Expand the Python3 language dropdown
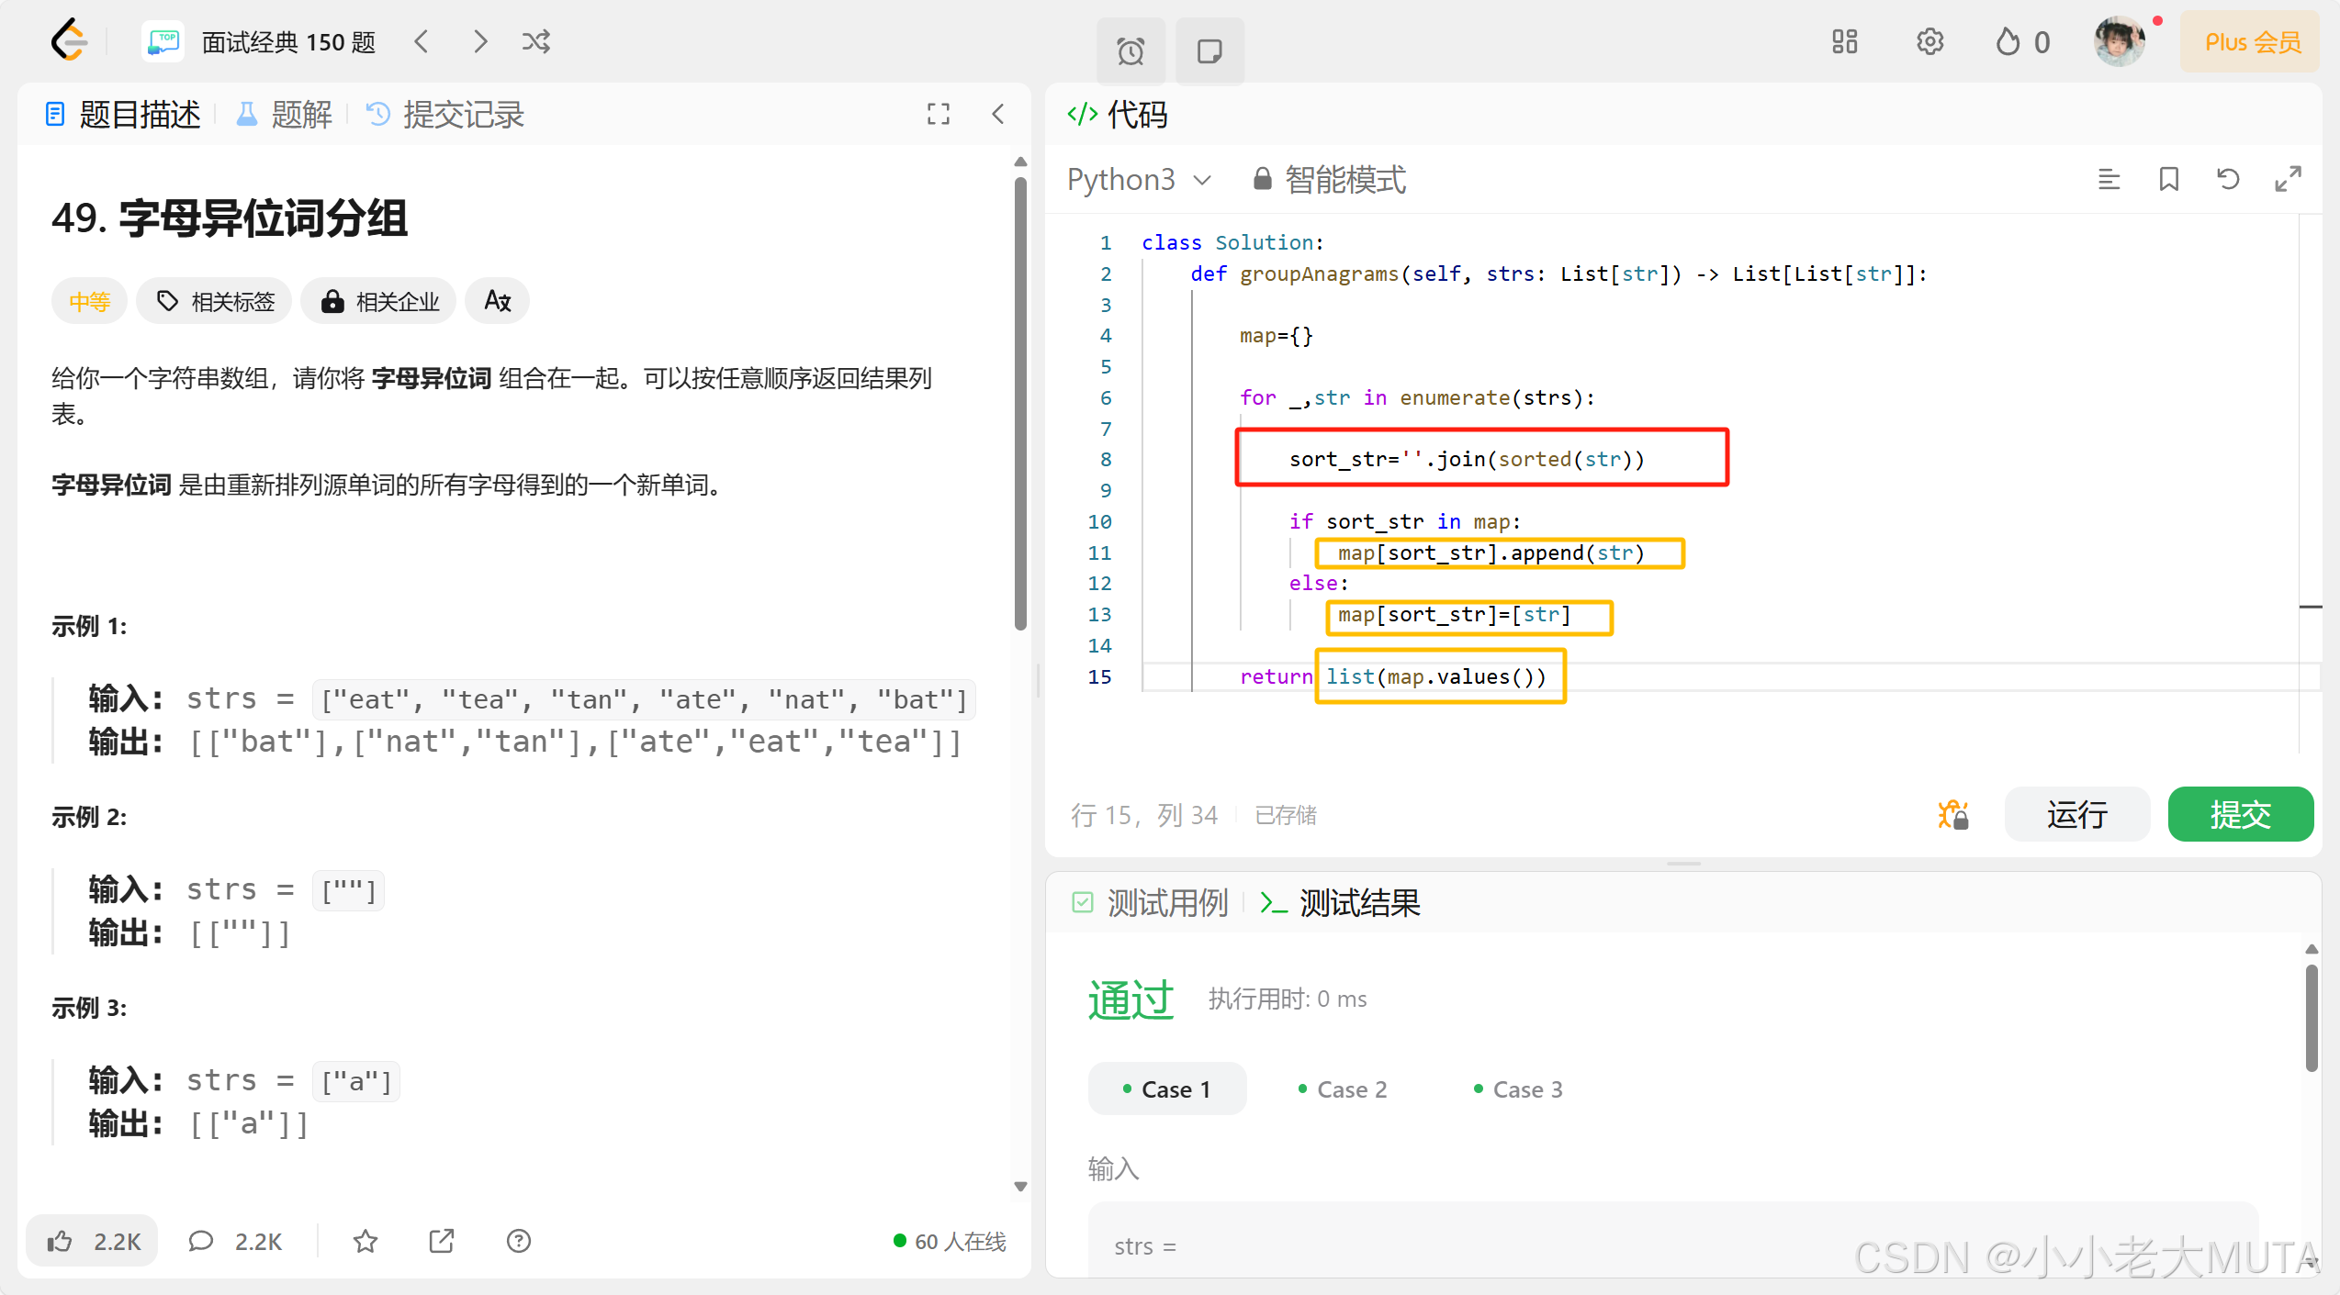Screen dimensions: 2340x1295 click(1139, 179)
